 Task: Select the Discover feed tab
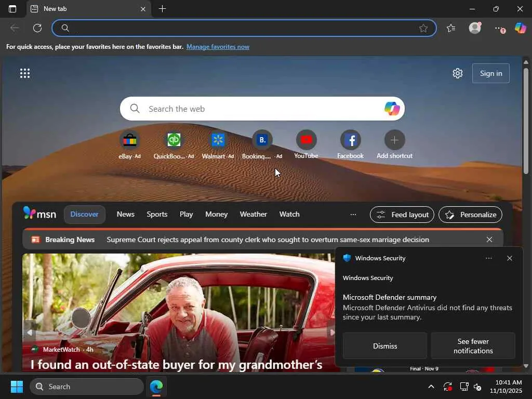click(x=85, y=215)
